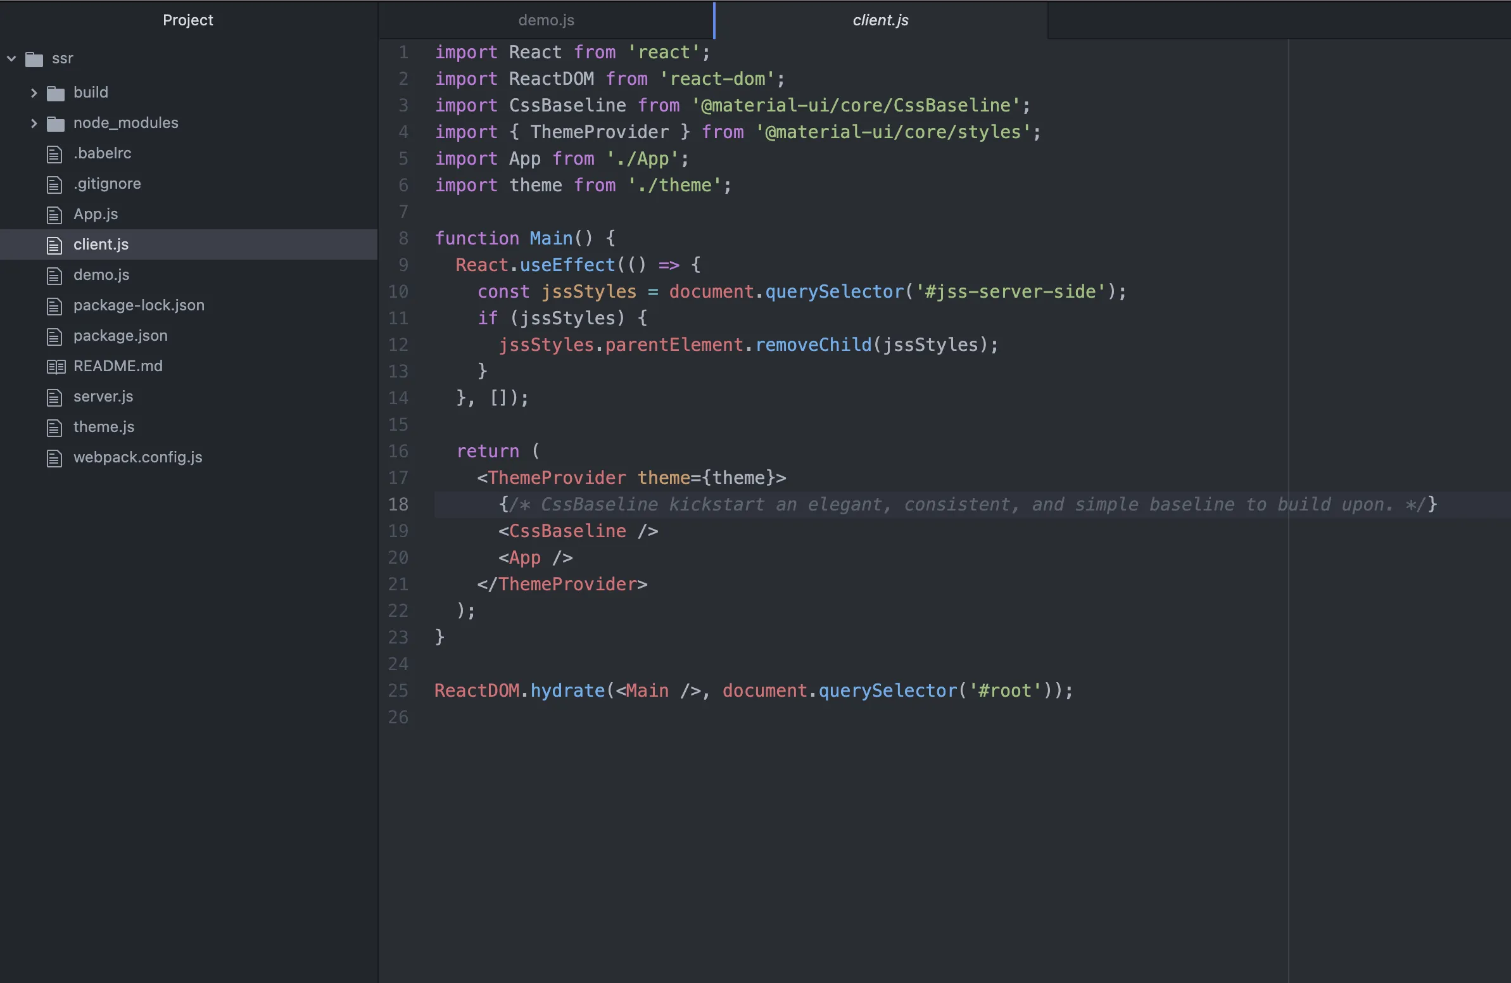This screenshot has height=983, width=1511.
Task: Click the App.js file icon
Action: (54, 215)
